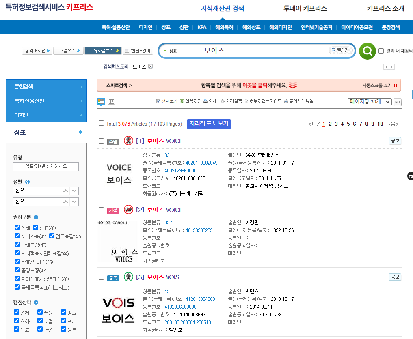
Task: Click help icon beside 권리구분
Action: click(36, 217)
